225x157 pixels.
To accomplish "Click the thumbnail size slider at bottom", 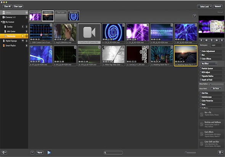I will tap(190, 152).
